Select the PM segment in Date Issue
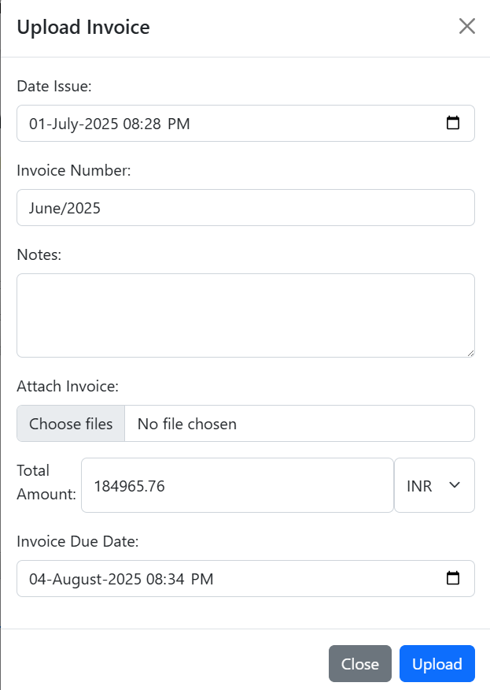This screenshot has height=690, width=490. [179, 124]
